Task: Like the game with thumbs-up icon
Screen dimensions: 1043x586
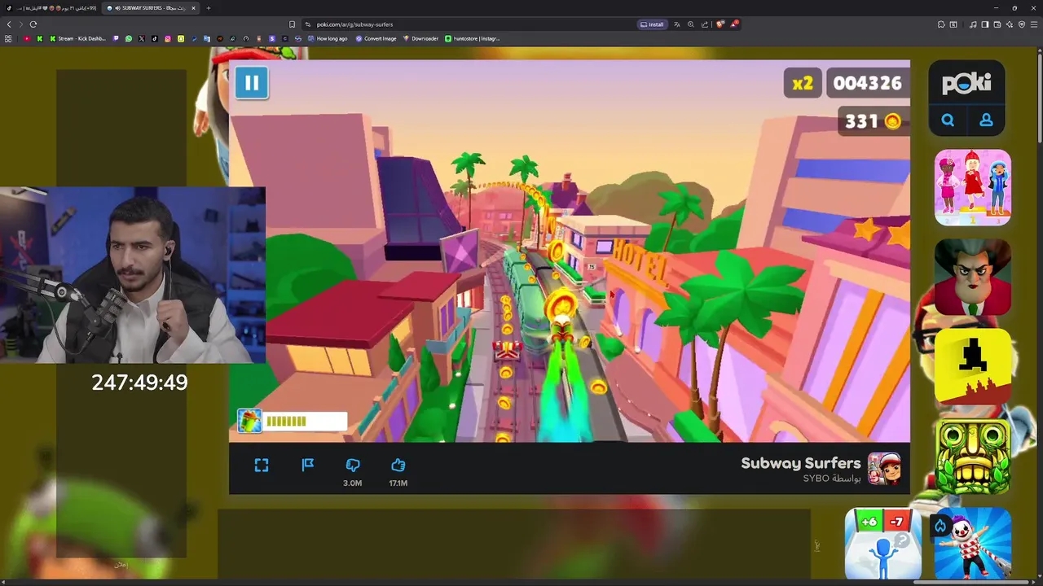Action: [x=398, y=465]
